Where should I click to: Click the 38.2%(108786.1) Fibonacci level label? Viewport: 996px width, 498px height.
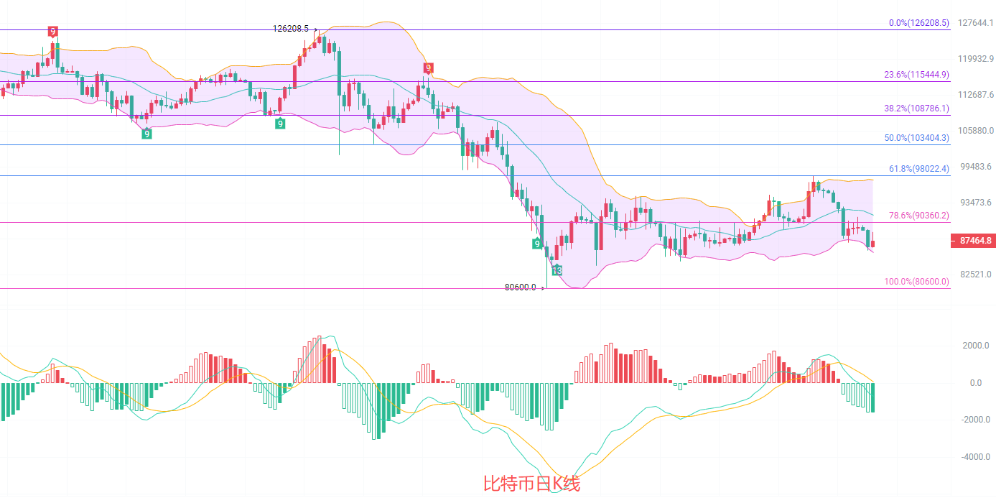pos(916,109)
